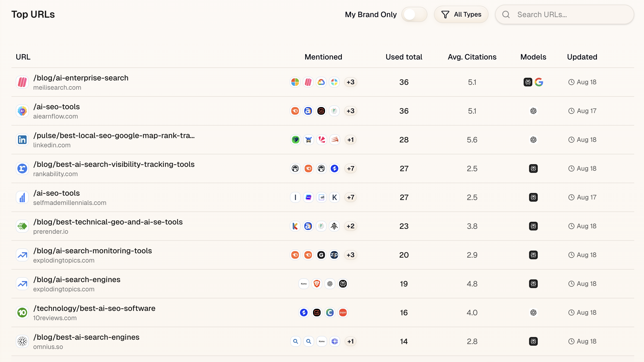Click the 5.6 avg citations value

click(x=472, y=140)
